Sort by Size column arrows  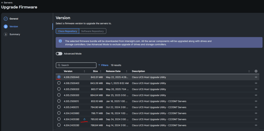[101, 71]
